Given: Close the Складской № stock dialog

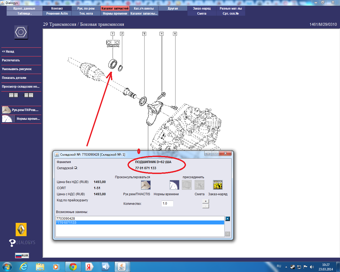Looking at the screenshot, I should pyautogui.click(x=225, y=154).
